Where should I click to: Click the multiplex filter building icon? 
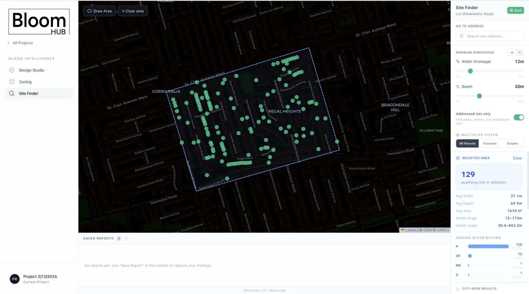pos(458,134)
